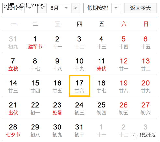Select August 28 七夕节 date
The height and width of the screenshot is (142, 160).
coord(13,130)
